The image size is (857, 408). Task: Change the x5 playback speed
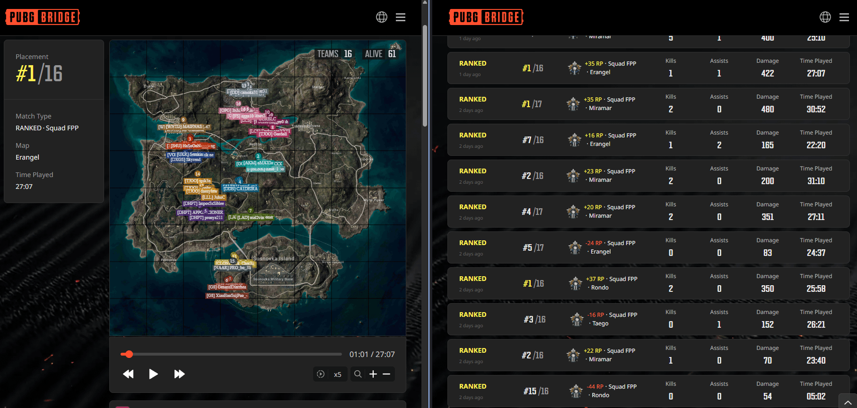pos(338,374)
